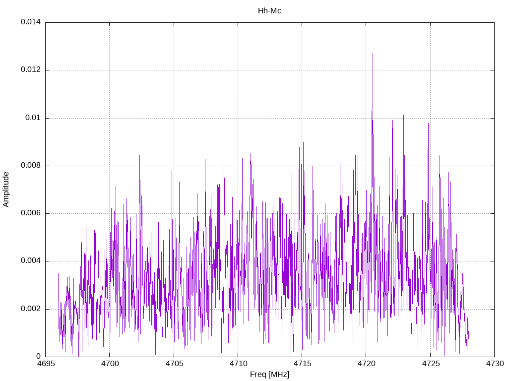Click the plot title Hh-Mc

269,11
